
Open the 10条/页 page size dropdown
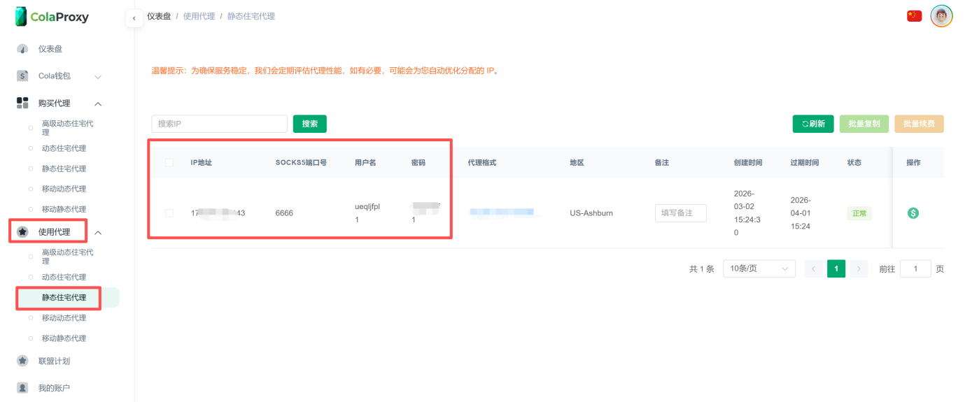(759, 268)
